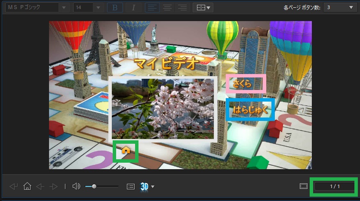
Task: Click the safe zone frame icon
Action: 304,186
